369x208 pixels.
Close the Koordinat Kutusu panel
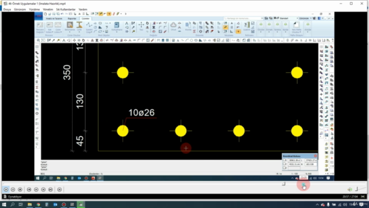tap(315, 156)
